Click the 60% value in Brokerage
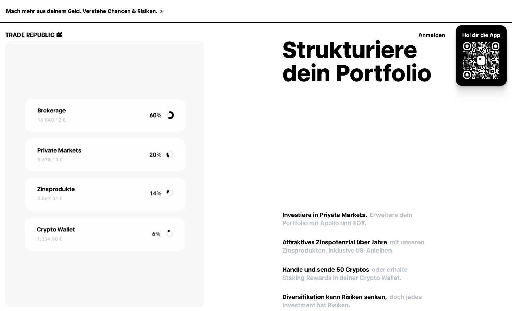 tap(155, 115)
